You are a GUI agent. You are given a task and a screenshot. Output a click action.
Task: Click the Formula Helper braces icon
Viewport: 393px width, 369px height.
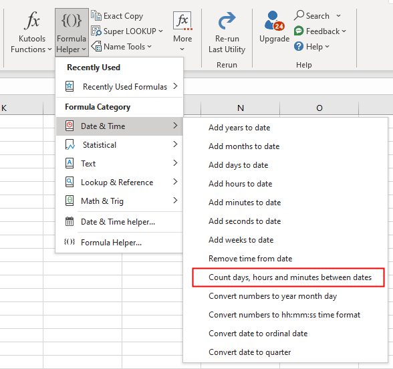coord(72,21)
